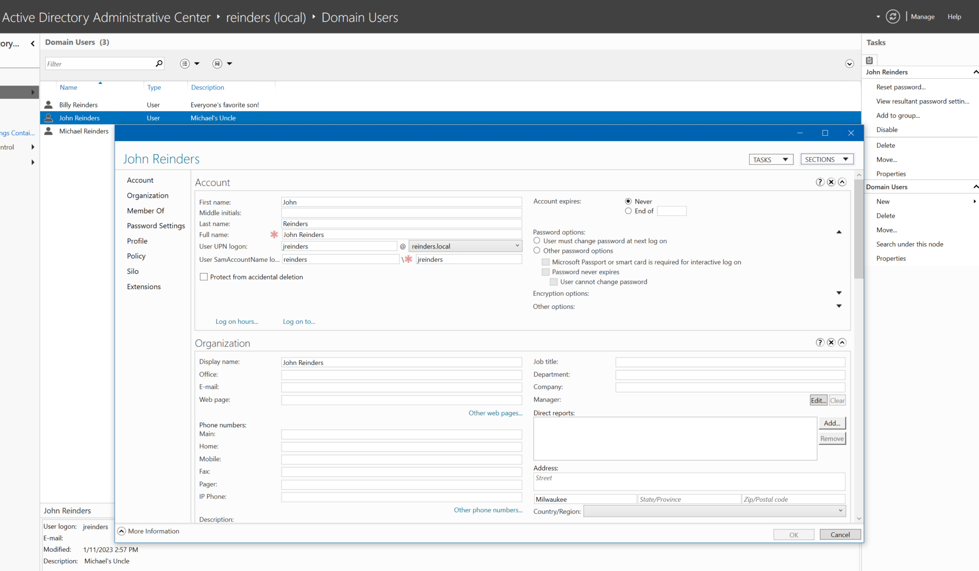Switch to the Member Of section
The width and height of the screenshot is (979, 571).
click(x=145, y=210)
